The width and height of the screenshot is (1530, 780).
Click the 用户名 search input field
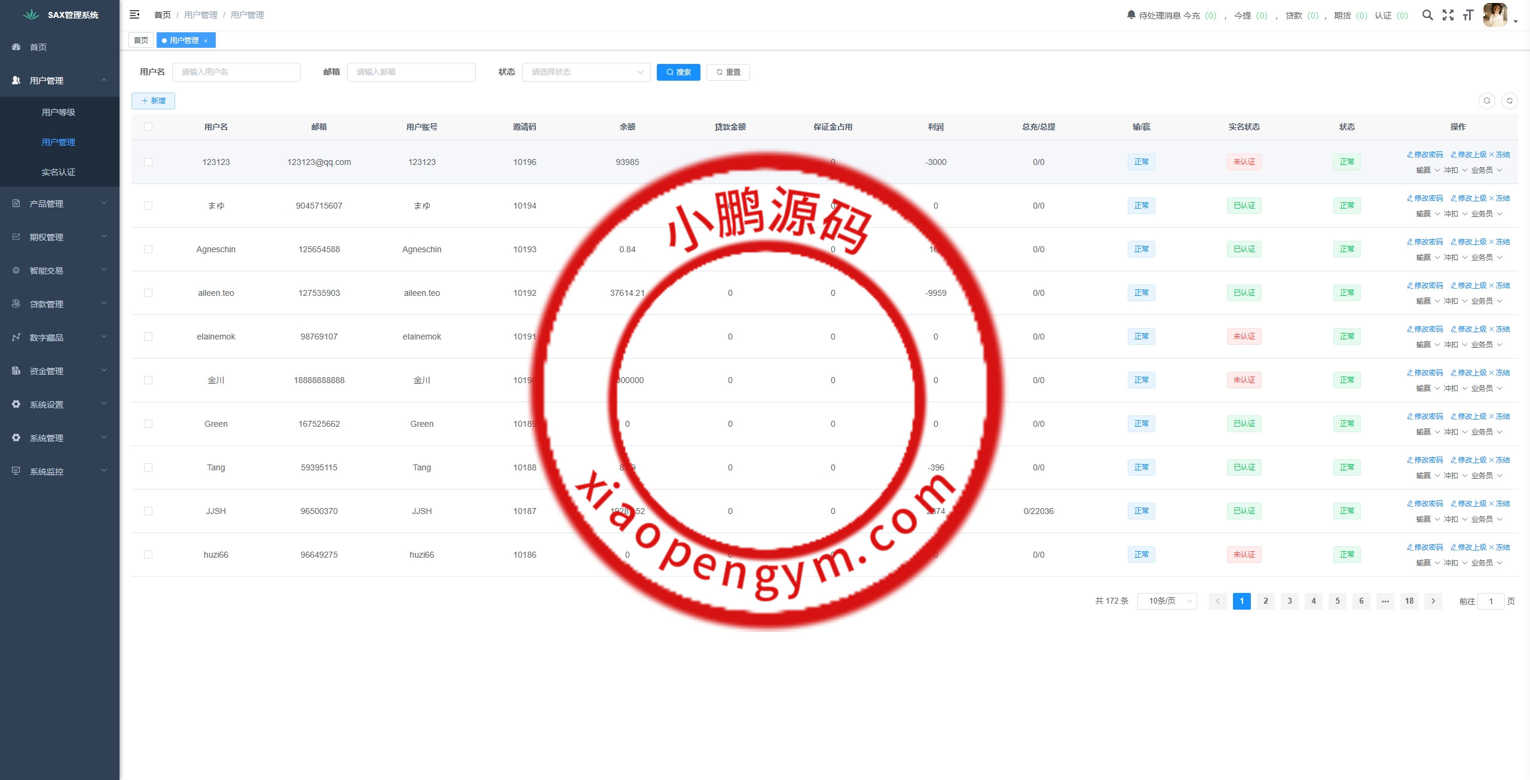(236, 72)
